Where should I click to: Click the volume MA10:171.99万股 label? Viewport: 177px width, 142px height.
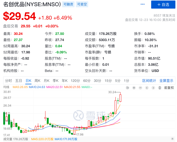click(66, 139)
